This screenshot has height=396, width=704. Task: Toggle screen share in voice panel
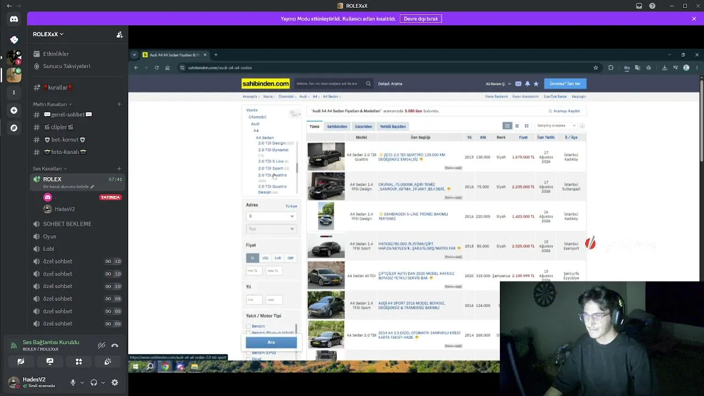coord(50,361)
